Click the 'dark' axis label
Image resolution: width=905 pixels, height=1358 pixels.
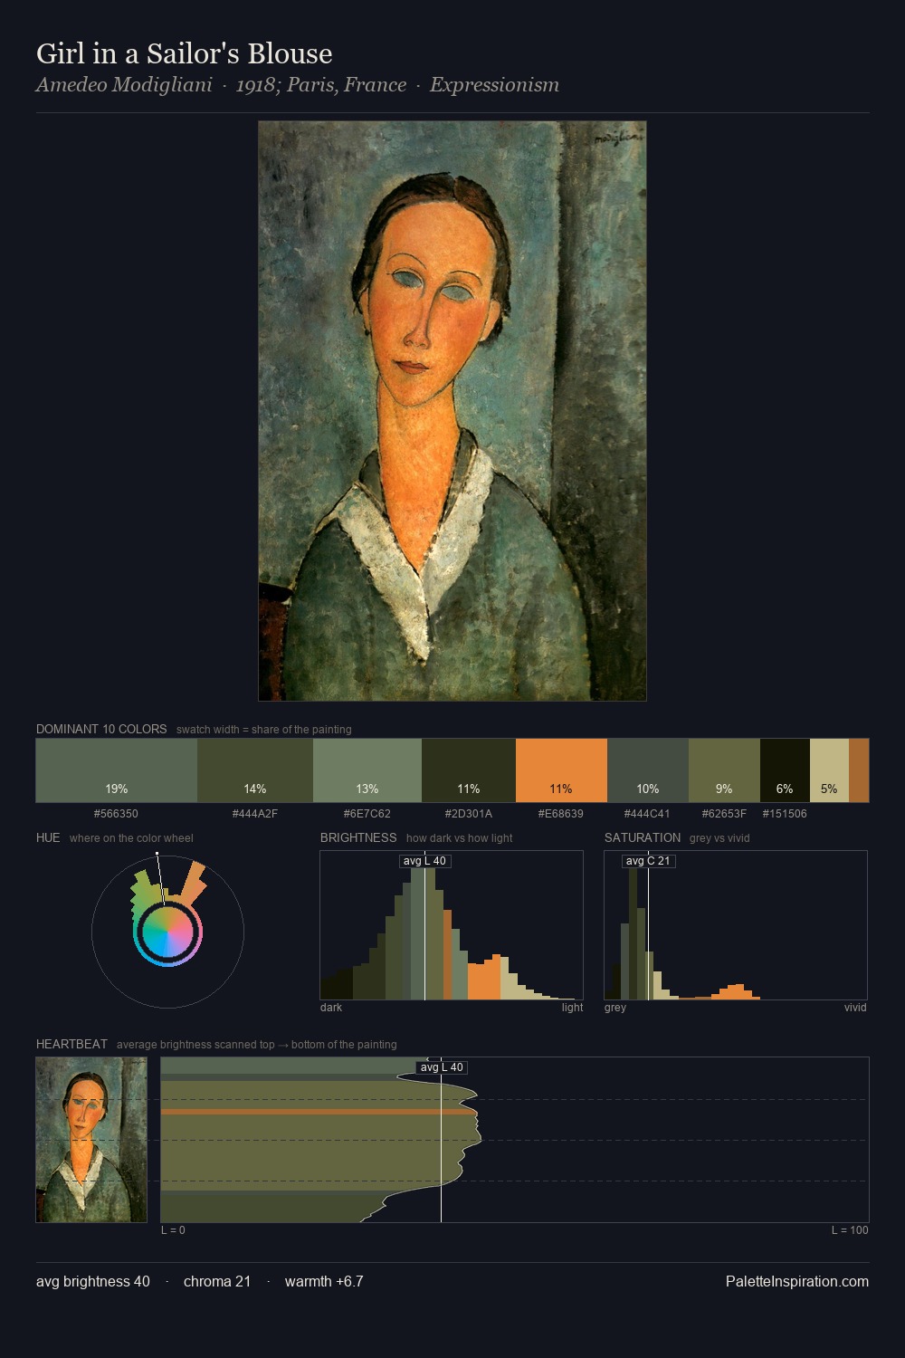pos(331,1008)
